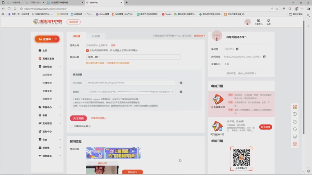Click the 商业化 sidebar icon
The height and width of the screenshot is (175, 312).
tap(40, 148)
